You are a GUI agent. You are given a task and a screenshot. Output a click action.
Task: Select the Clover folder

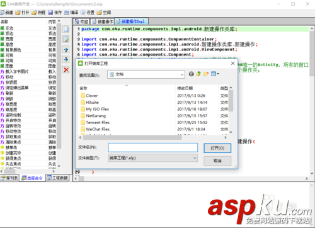(x=89, y=96)
